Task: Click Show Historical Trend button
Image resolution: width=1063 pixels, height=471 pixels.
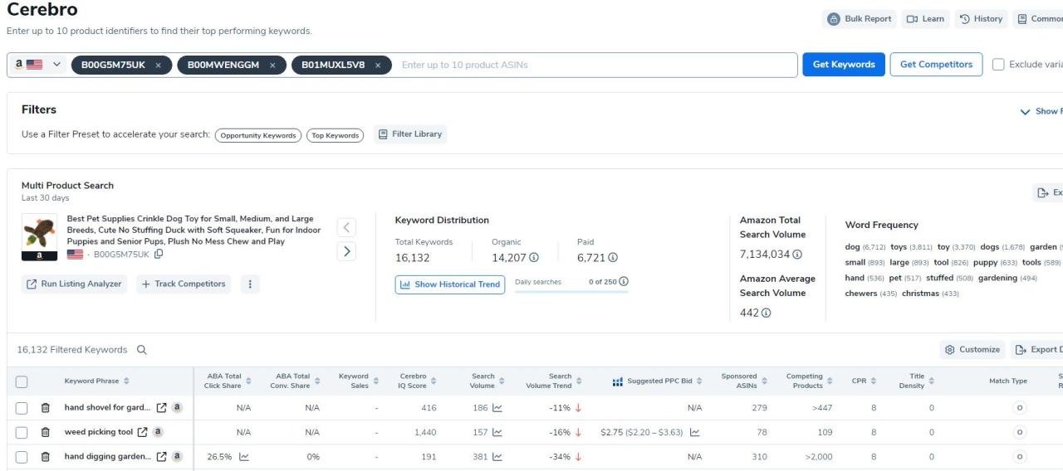Action: [449, 284]
